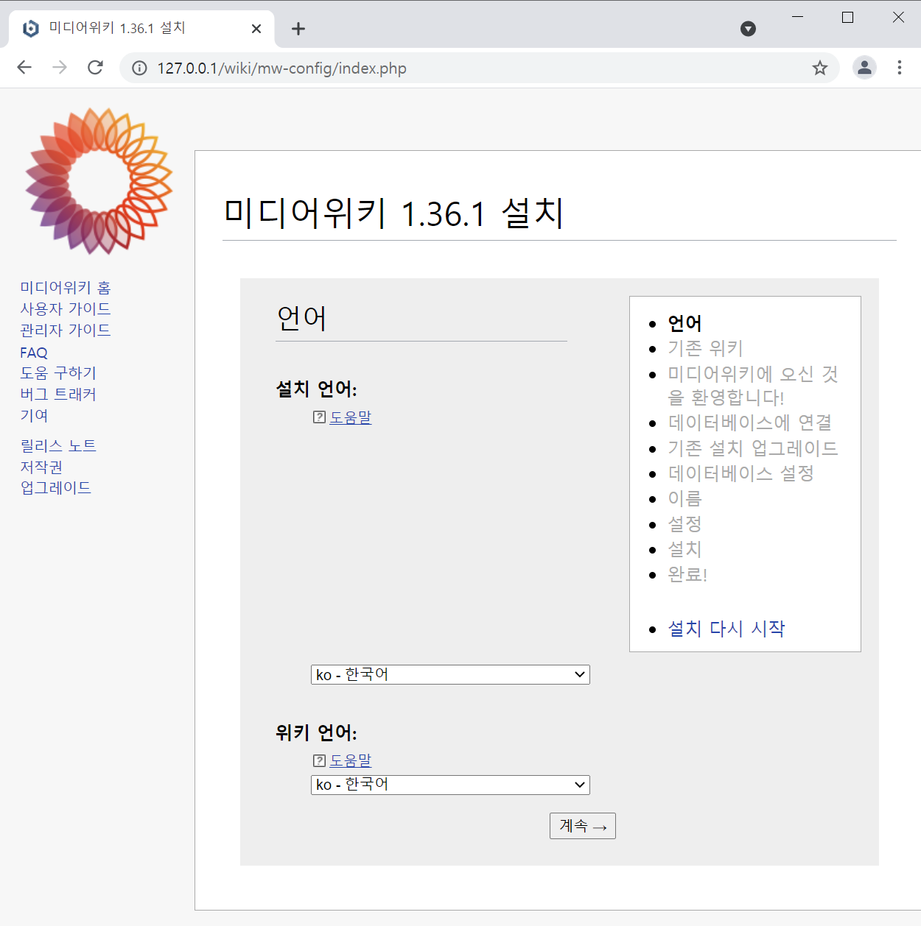The height and width of the screenshot is (926, 921).
Task: Click the help icon beside 설치 언어 도움말
Action: pos(318,417)
